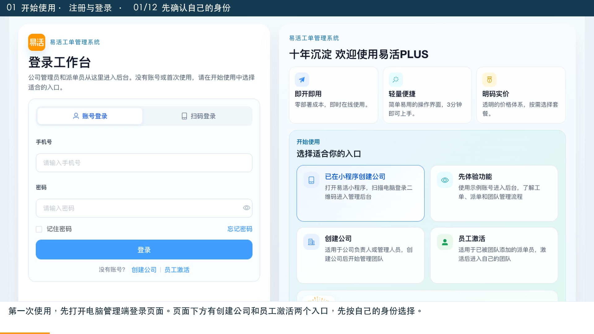Screen dimensions: 594x334
Task: Click the 开始使用 label in the entry panel
Action: tap(308, 142)
